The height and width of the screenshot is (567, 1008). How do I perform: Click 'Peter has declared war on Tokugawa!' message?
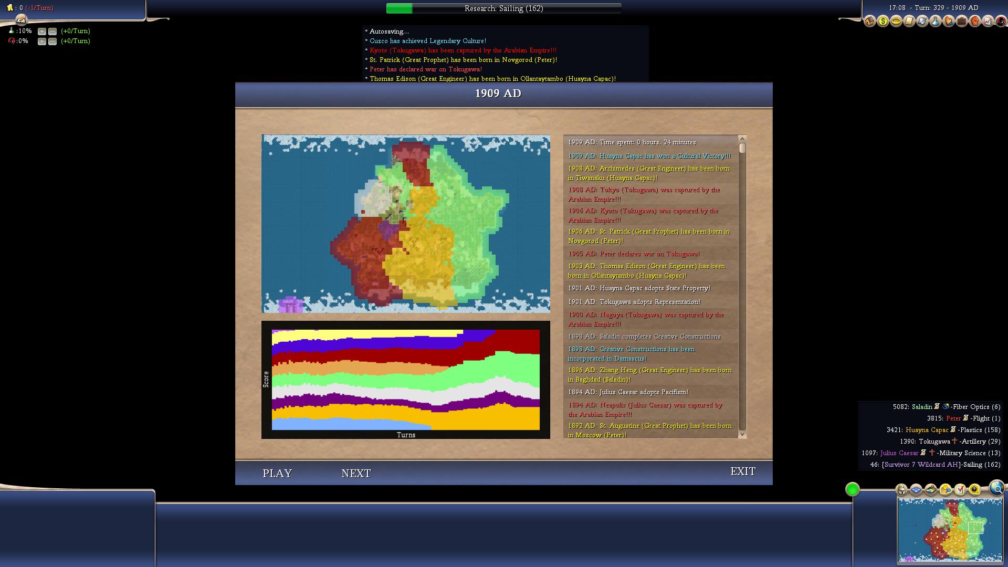point(426,69)
